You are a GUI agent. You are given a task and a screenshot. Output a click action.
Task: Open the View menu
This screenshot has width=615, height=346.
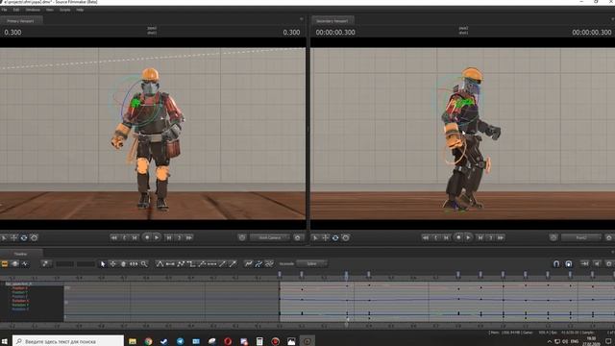coord(50,10)
